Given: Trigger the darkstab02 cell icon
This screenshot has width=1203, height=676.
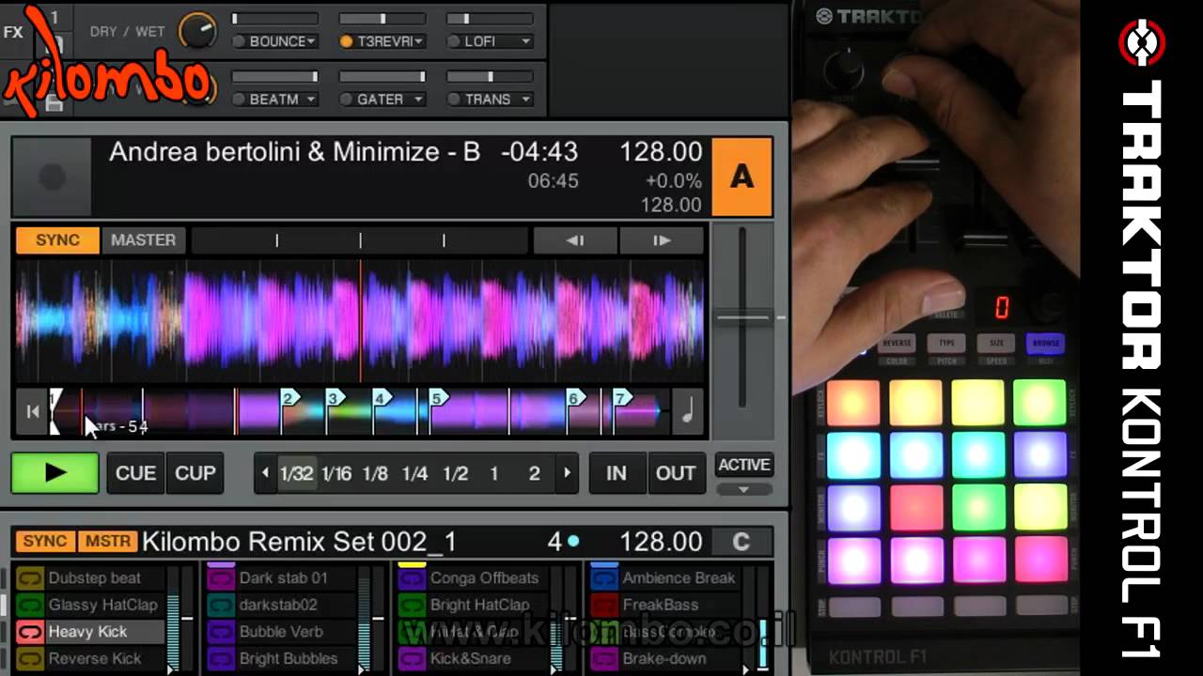Looking at the screenshot, I should point(221,605).
